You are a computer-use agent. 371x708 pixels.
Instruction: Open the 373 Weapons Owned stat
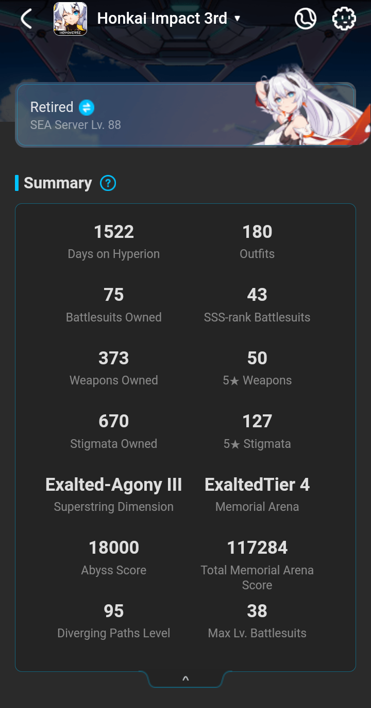coord(114,368)
